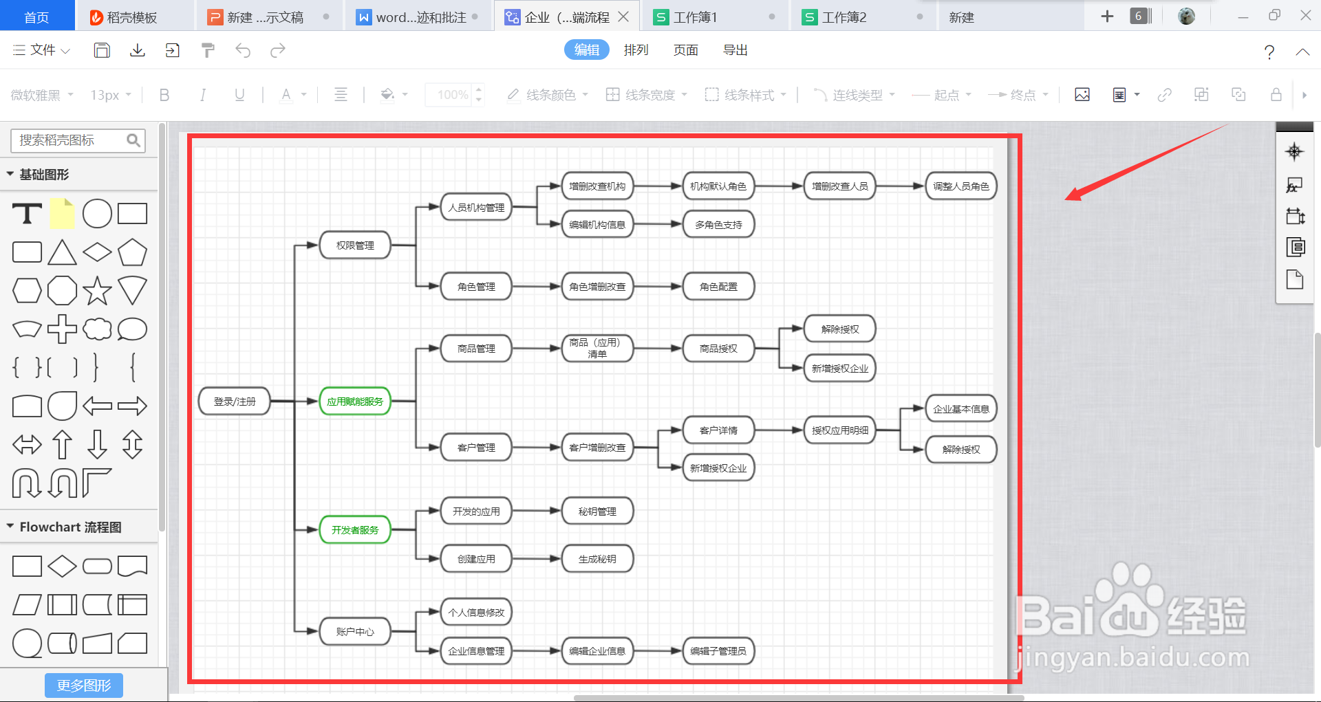Image resolution: width=1321 pixels, height=702 pixels.
Task: Select the double-headed horizontal arrow shape
Action: pos(27,445)
